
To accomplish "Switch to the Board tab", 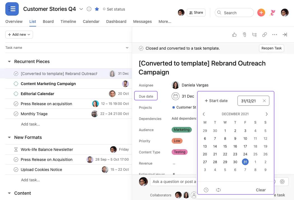I will tap(48, 21).
